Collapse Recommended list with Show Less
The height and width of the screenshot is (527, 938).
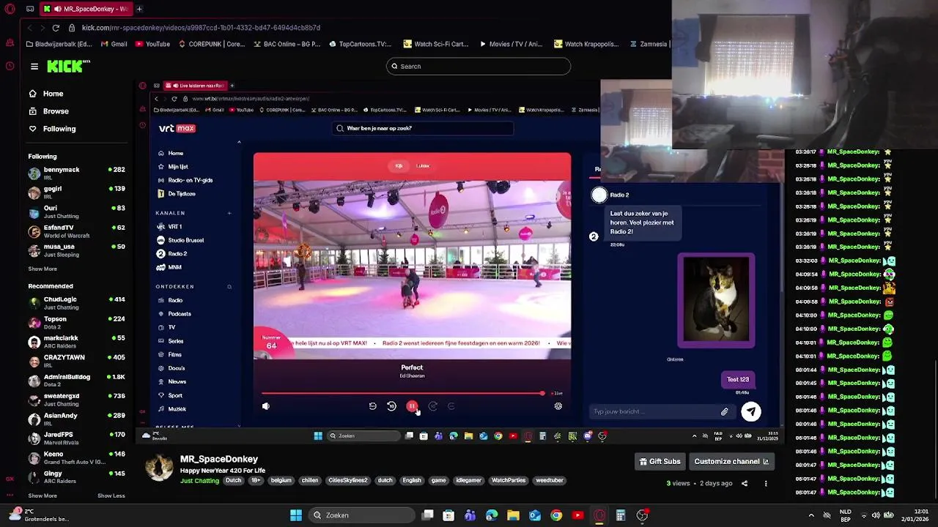click(111, 496)
